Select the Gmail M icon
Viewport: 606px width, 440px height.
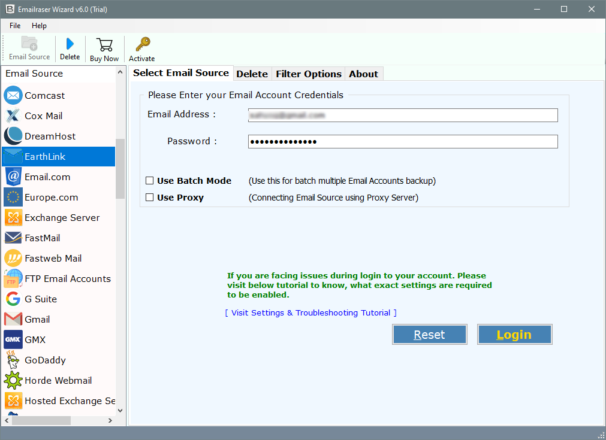[13, 319]
